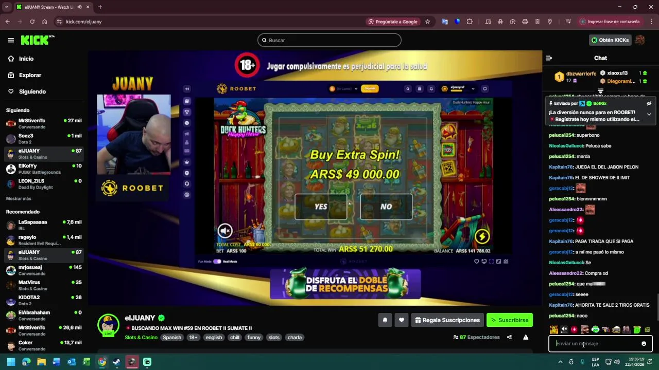Click Pregúntale a Google chip
Screen dimensions: 659x370
click(x=393, y=22)
